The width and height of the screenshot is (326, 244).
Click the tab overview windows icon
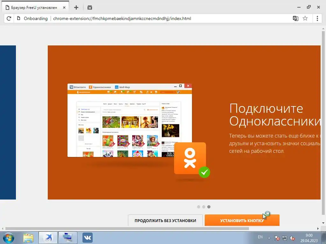(x=89, y=8)
